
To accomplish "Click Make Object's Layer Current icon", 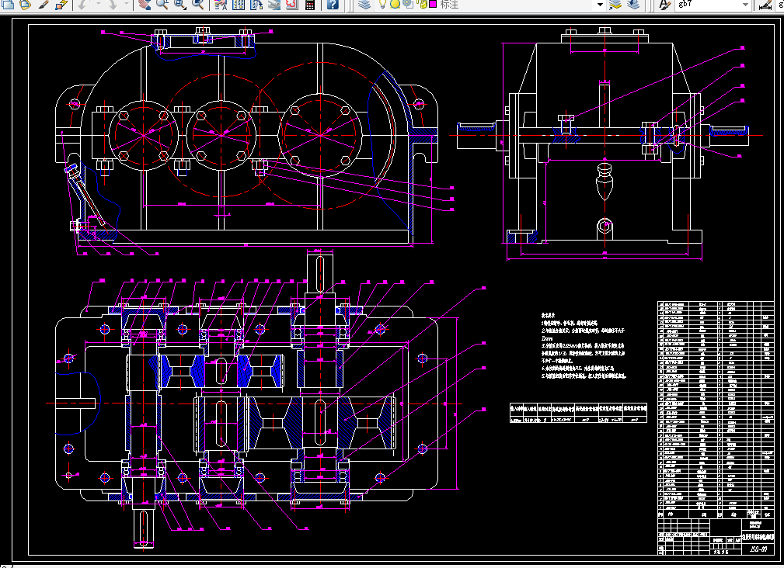I will tap(615, 5).
